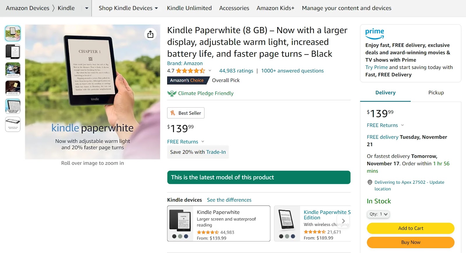Click the Best Seller badge
466x253 pixels.
point(186,113)
